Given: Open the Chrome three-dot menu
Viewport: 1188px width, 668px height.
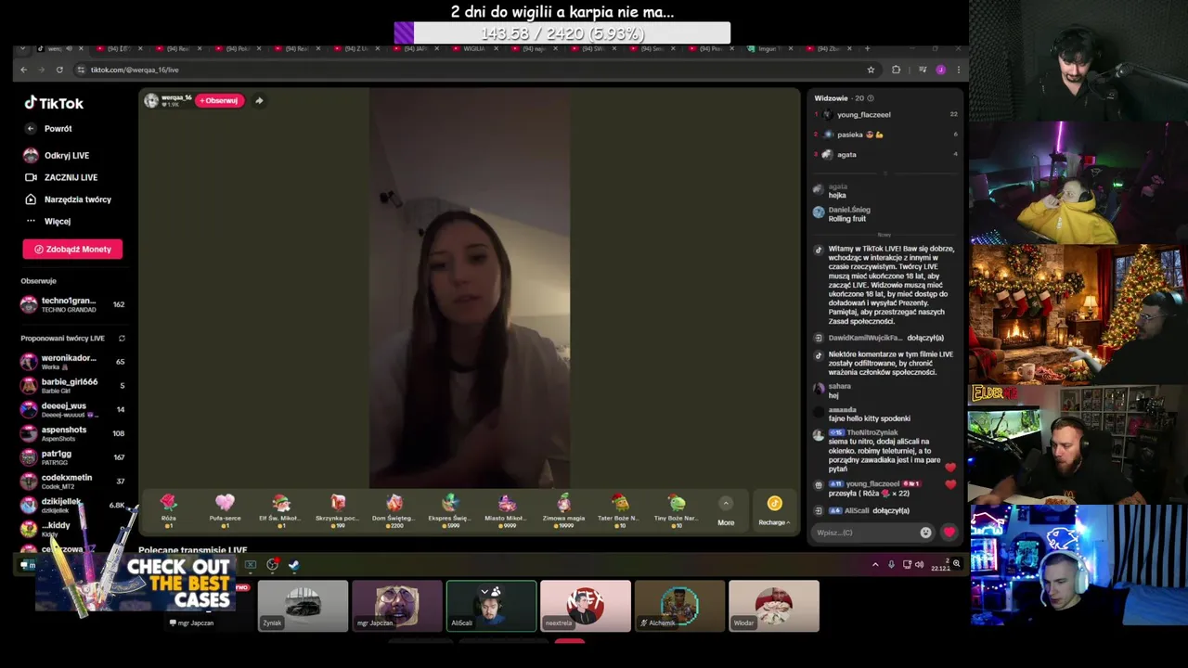Looking at the screenshot, I should (959, 70).
